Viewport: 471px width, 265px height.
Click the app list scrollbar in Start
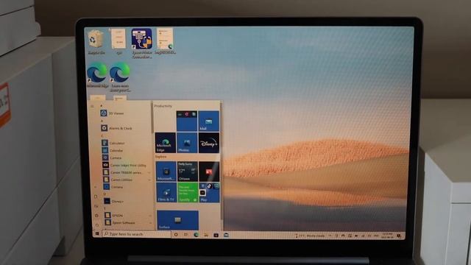[152, 117]
